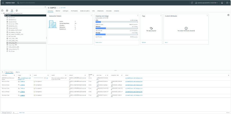Select datastore1 (1) in the tree
231x114 pixels.
(12, 19)
